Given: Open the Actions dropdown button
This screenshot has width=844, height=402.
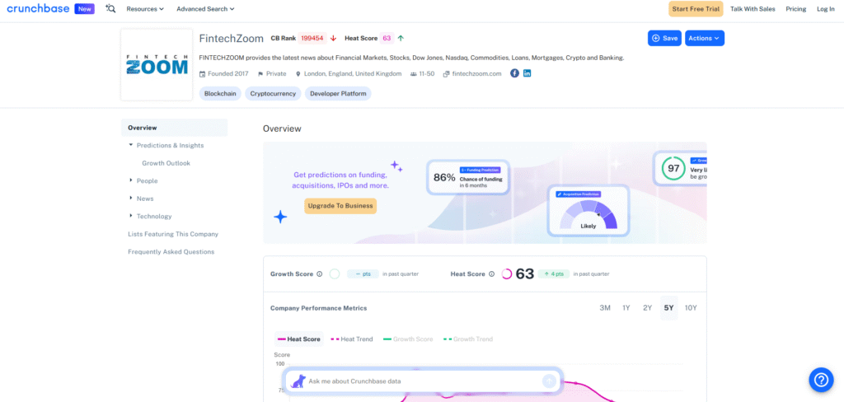Looking at the screenshot, I should point(705,38).
